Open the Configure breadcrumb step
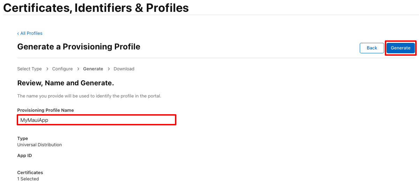419x187 pixels. tap(62, 69)
